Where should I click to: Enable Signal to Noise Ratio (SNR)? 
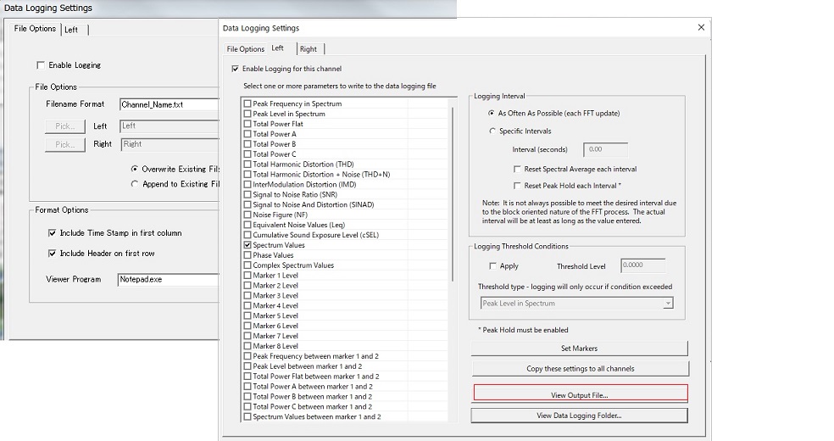247,195
